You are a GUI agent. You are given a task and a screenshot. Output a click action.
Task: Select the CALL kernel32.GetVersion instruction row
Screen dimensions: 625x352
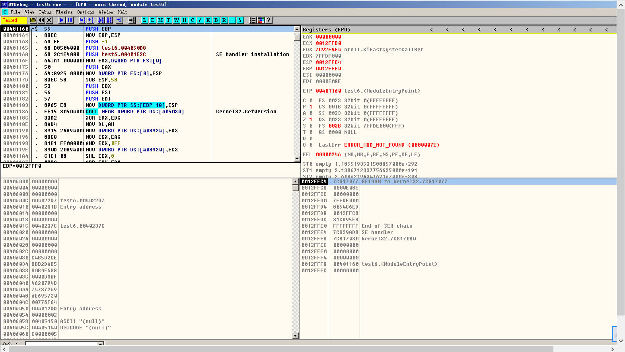click(147, 112)
